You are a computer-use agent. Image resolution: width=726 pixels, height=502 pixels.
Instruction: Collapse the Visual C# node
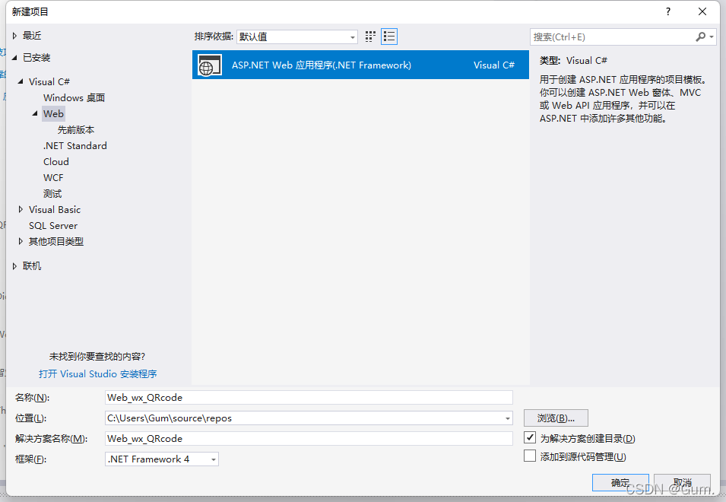tap(21, 81)
